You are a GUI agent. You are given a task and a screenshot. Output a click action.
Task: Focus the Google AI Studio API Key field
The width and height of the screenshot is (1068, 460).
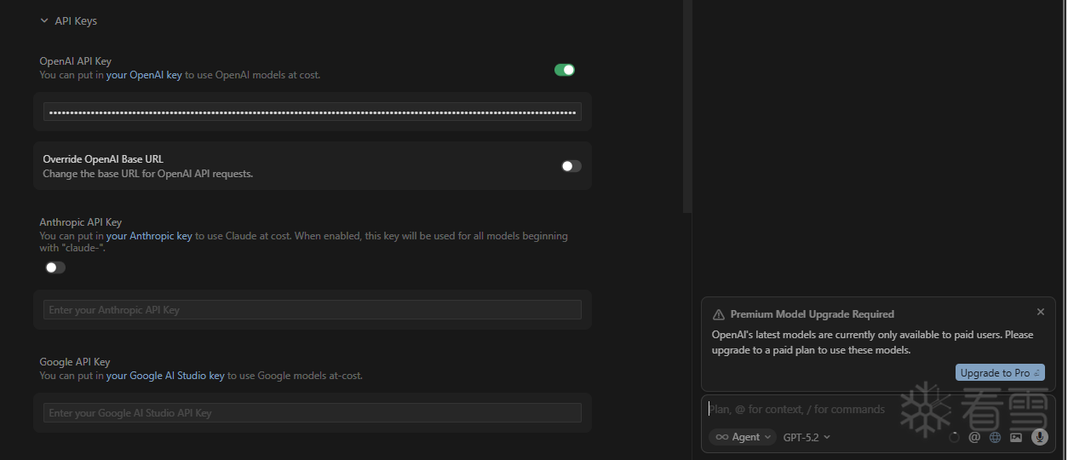[x=312, y=413]
